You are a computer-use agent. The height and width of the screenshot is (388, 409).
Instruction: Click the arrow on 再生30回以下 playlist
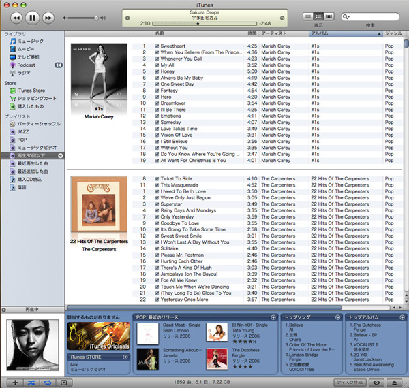(x=61, y=156)
